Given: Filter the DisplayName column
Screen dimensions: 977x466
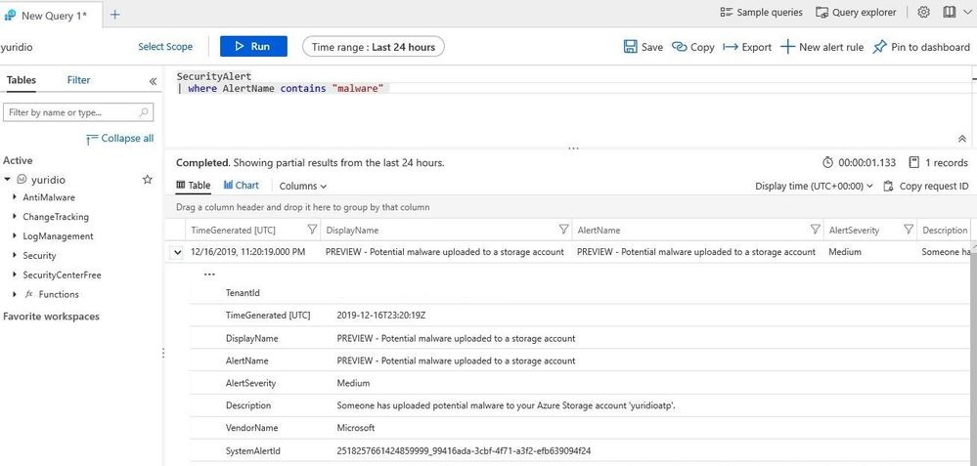Looking at the screenshot, I should tap(563, 230).
